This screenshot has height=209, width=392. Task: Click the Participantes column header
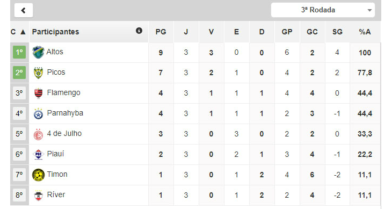tap(55, 32)
